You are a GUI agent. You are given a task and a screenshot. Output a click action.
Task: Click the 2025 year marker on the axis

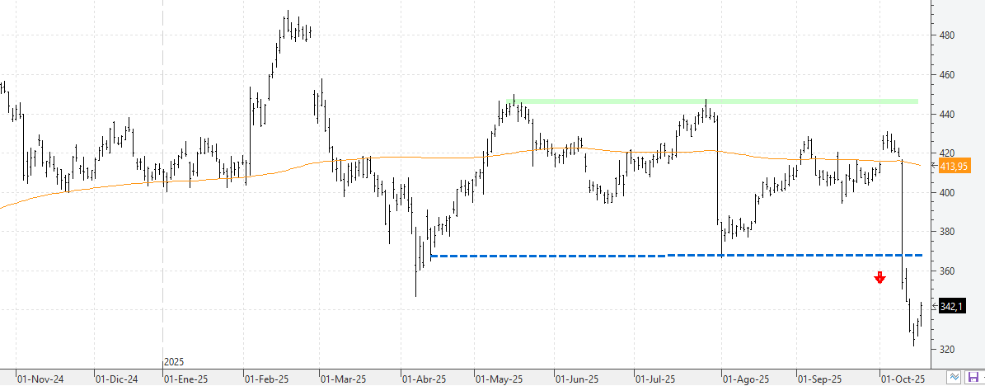[174, 362]
